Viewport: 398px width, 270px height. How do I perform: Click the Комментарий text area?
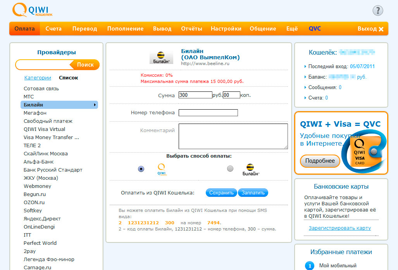coord(233,136)
